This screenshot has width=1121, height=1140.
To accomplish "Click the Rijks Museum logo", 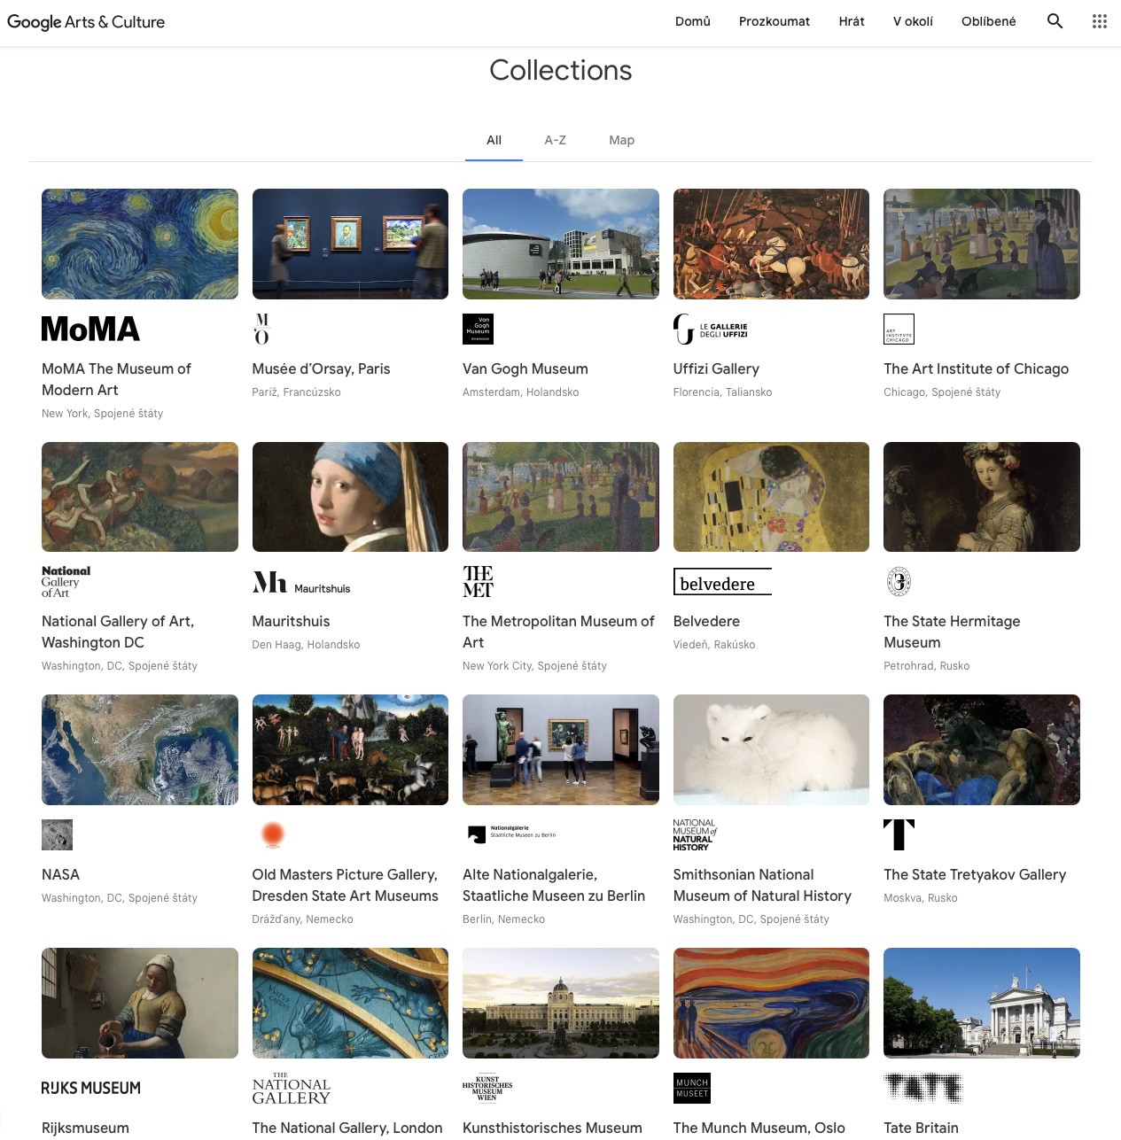I will [x=91, y=1088].
